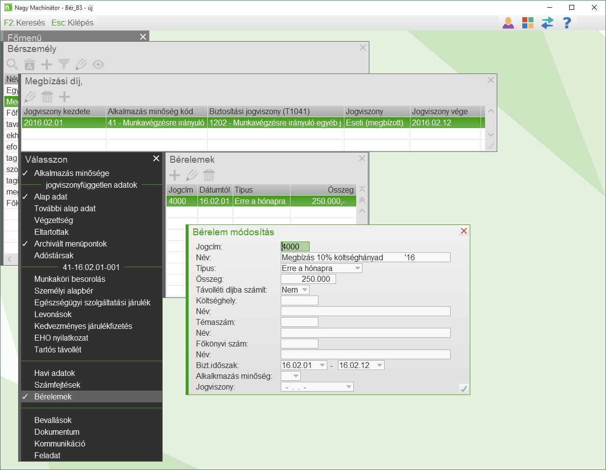Image resolution: width=606 pixels, height=470 pixels.
Task: Toggle Archivált menüpontok checked entry
Action: [x=71, y=244]
